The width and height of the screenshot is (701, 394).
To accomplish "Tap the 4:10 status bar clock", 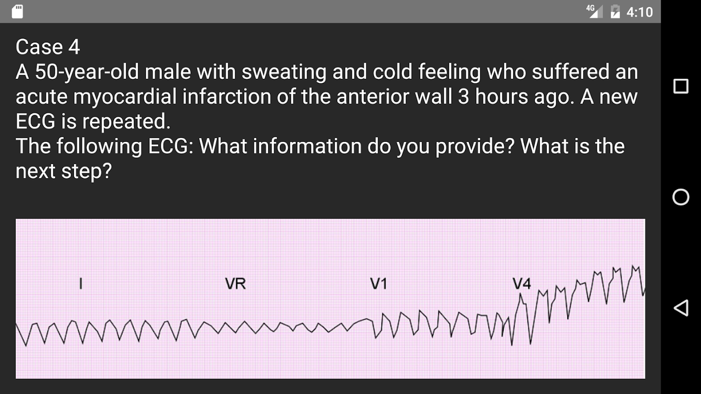I will point(640,12).
